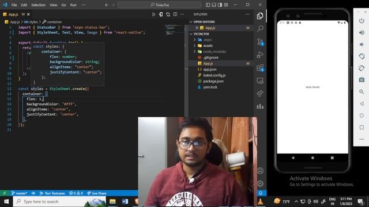
Task: Open the menu bar overflow ellipsis
Action: [84, 5]
